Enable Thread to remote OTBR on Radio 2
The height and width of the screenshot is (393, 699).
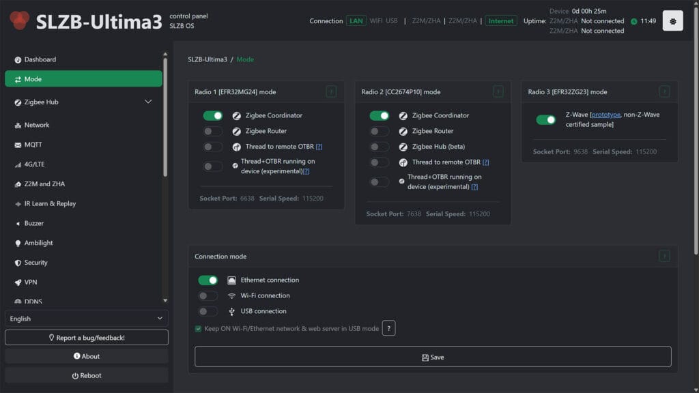pyautogui.click(x=379, y=162)
